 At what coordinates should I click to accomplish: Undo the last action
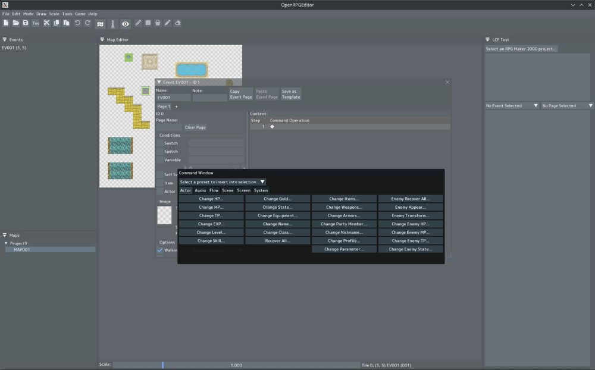click(x=77, y=23)
